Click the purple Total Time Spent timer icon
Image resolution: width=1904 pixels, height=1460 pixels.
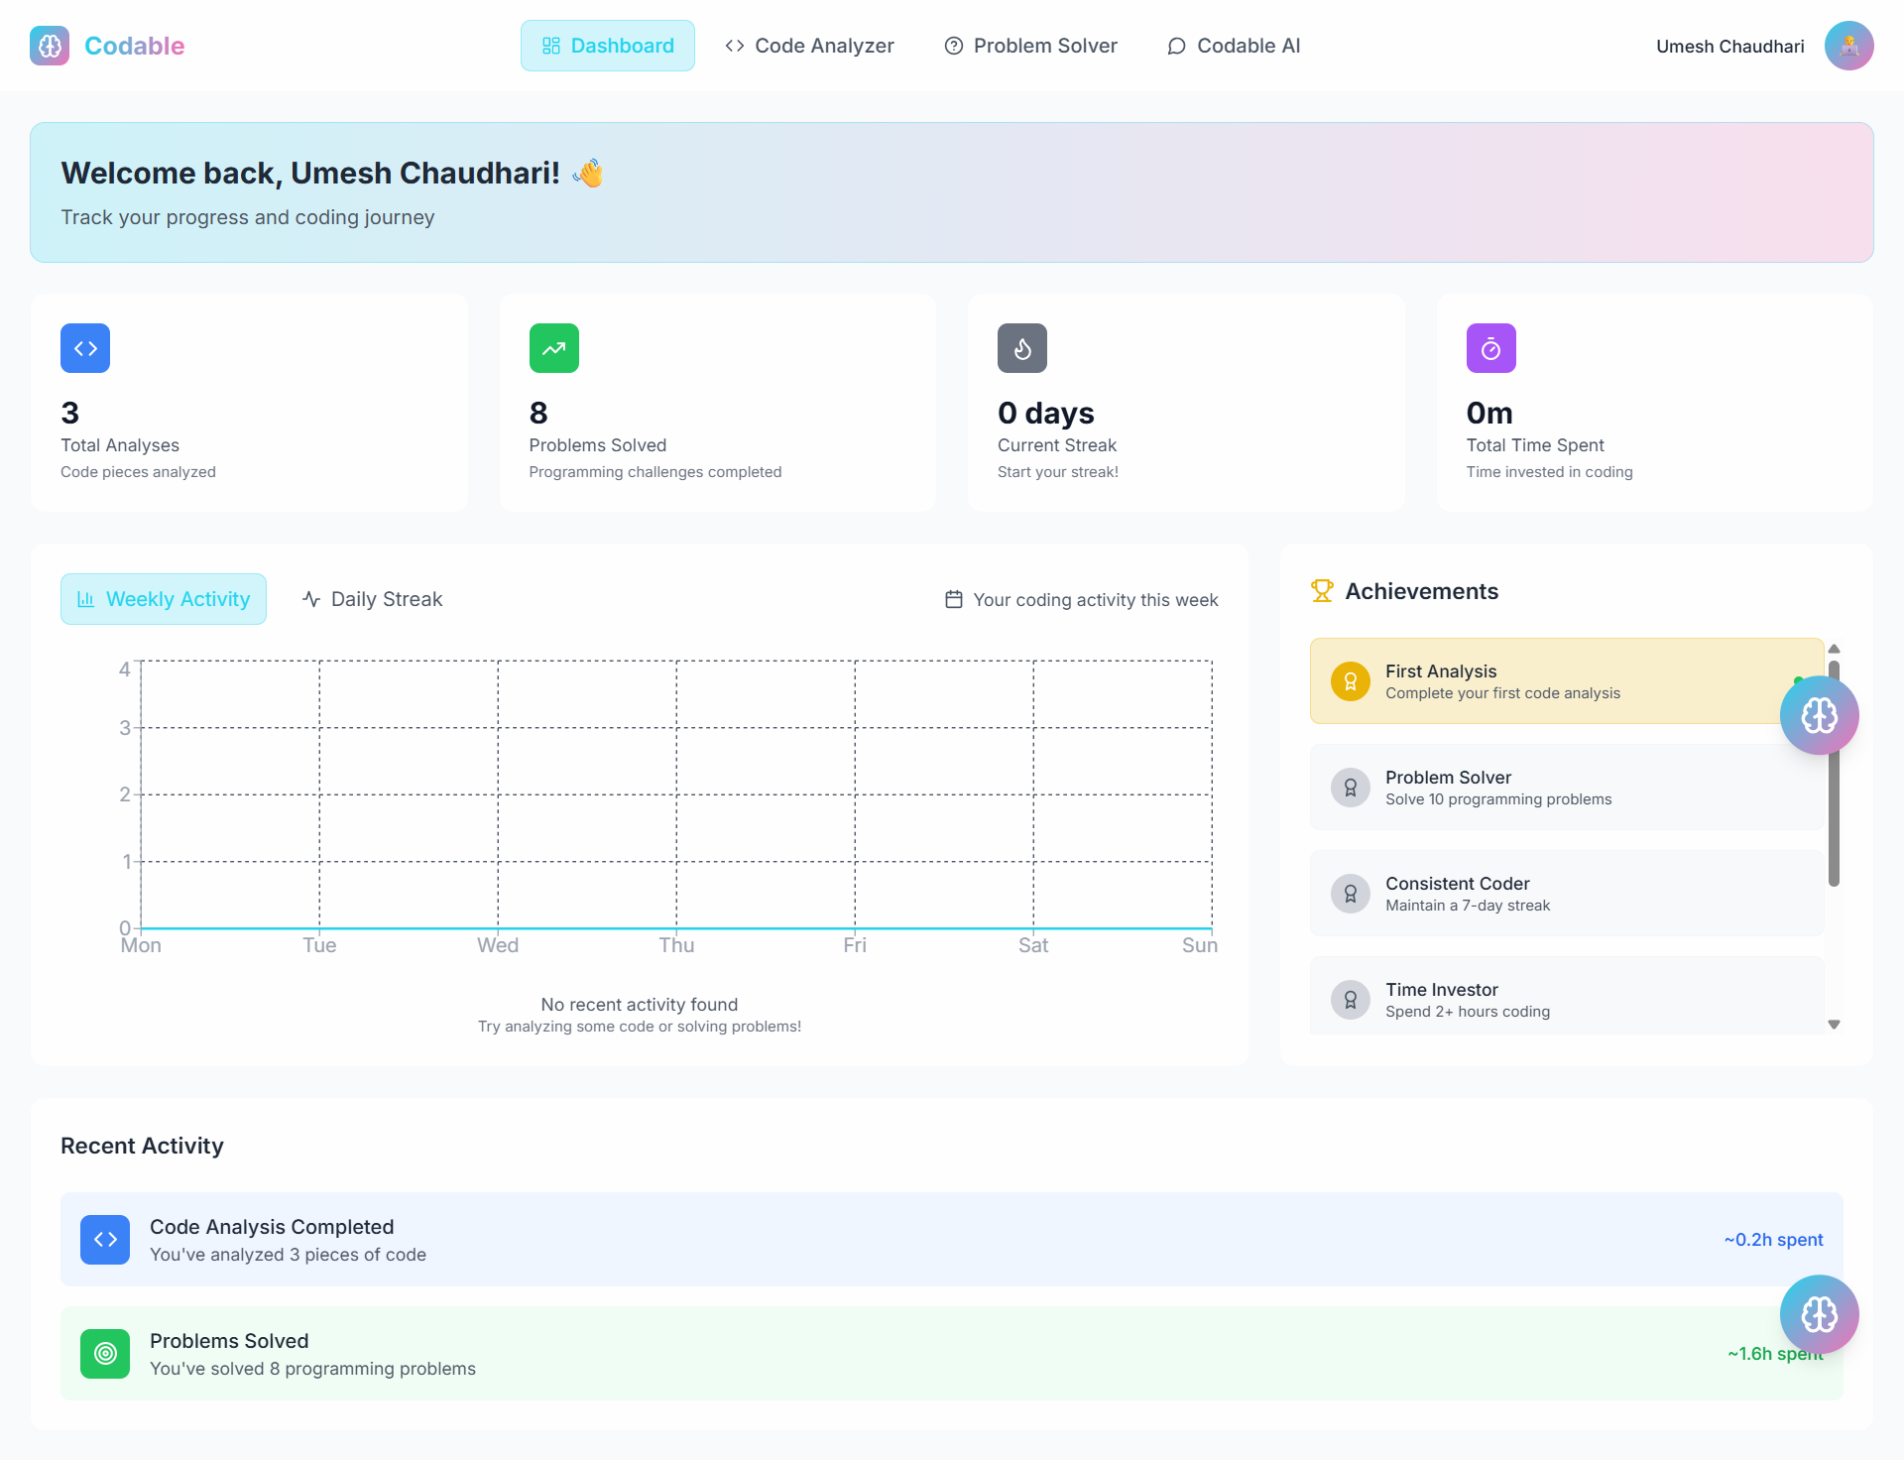(1490, 348)
